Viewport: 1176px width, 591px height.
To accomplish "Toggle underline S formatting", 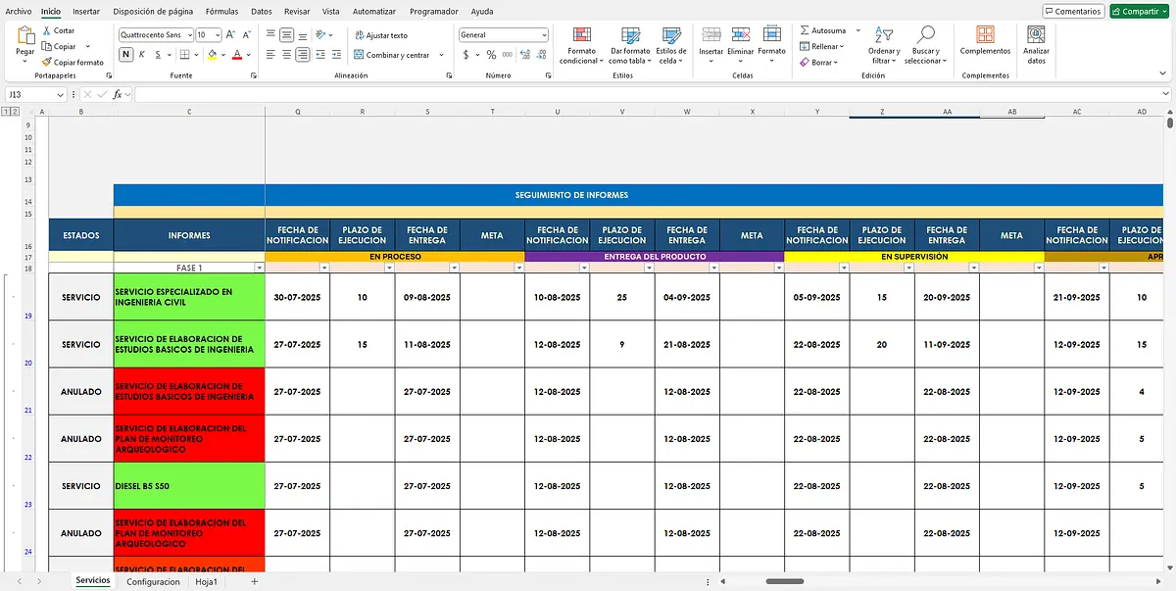I will coord(157,55).
